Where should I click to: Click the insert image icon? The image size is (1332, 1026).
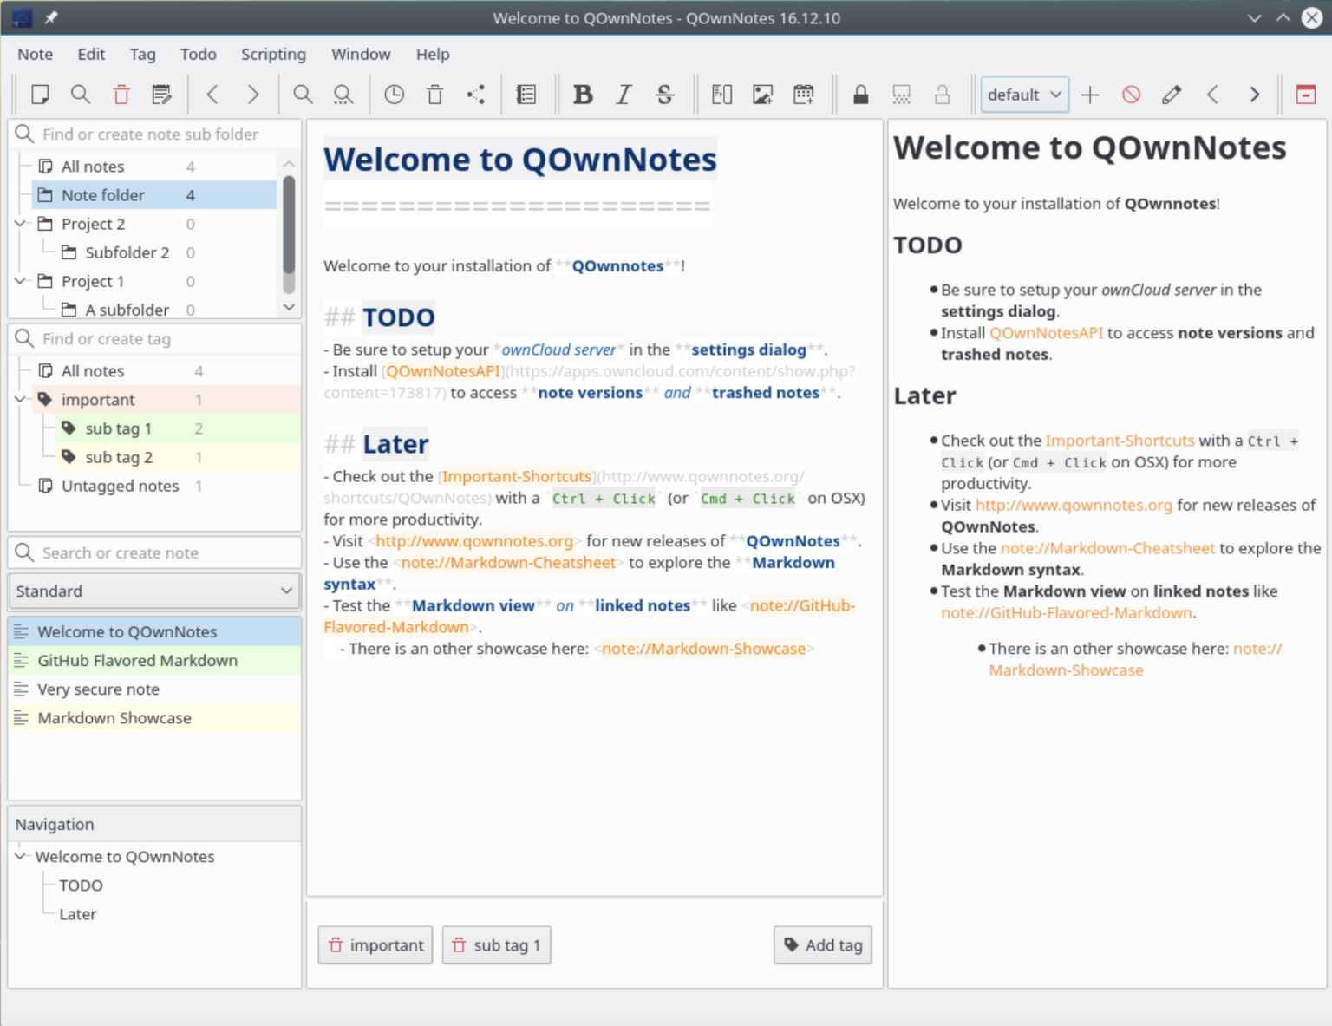762,95
